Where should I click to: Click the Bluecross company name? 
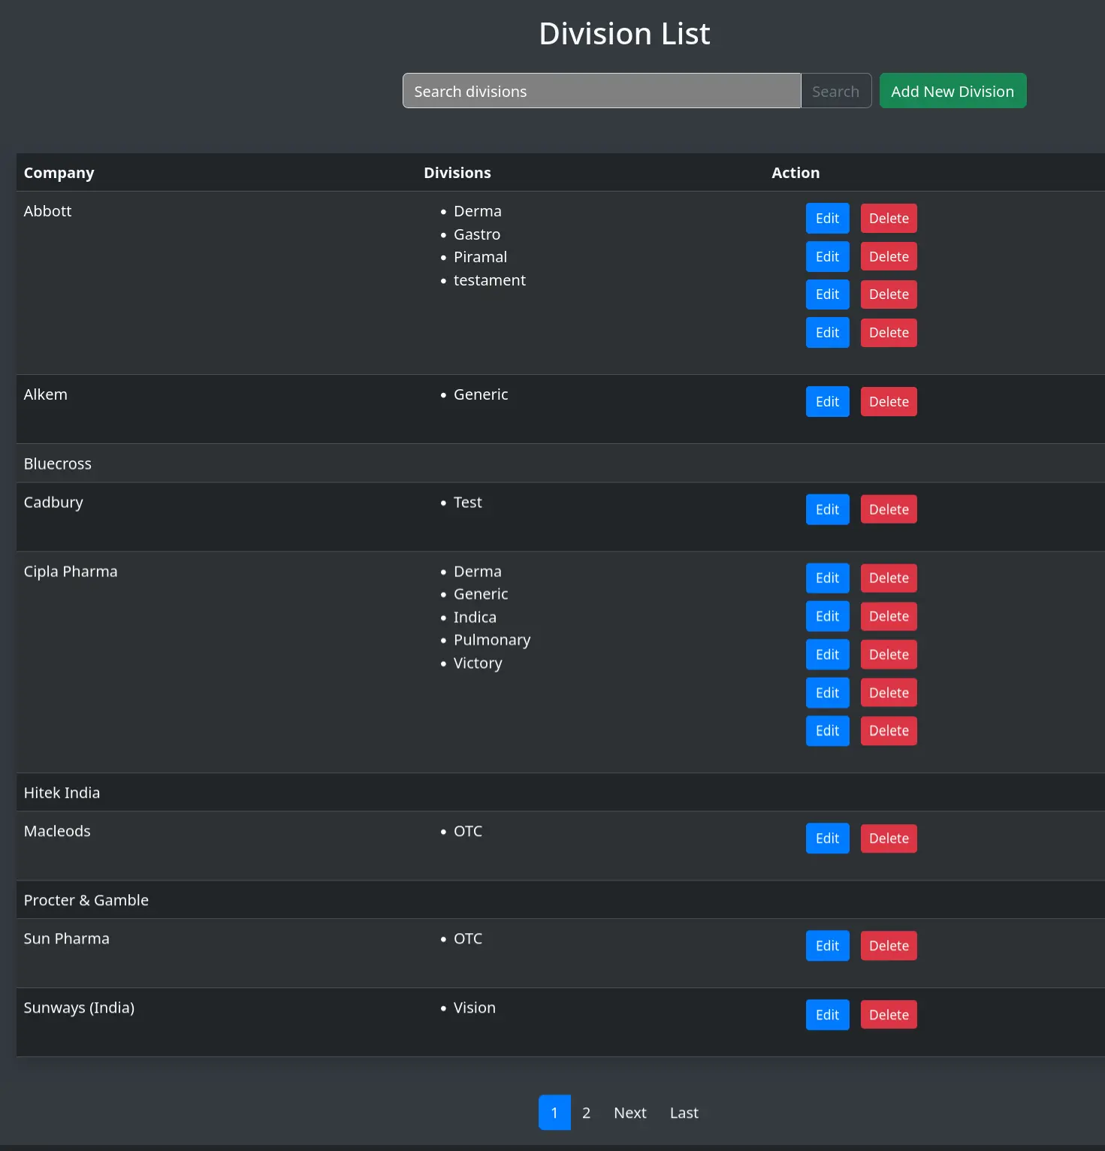click(58, 464)
